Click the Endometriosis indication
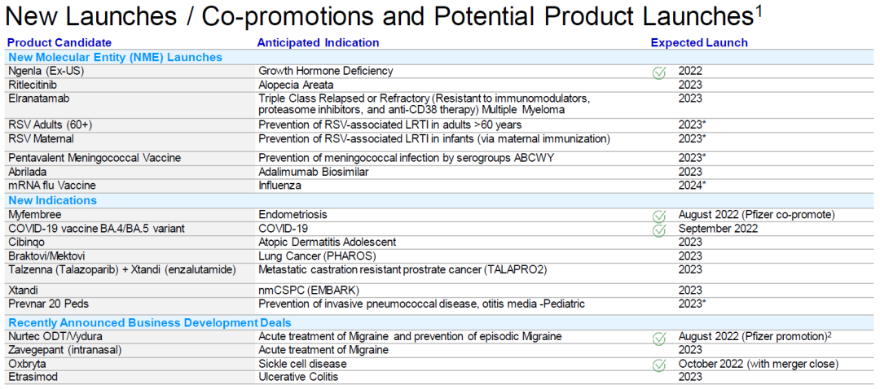 tap(293, 215)
